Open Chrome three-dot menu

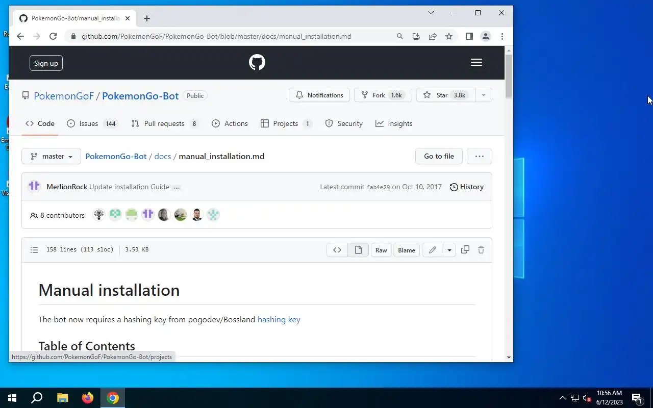[502, 36]
